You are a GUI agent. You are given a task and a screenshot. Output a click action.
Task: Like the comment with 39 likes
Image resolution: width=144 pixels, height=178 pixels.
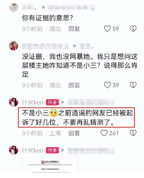click(x=107, y=85)
